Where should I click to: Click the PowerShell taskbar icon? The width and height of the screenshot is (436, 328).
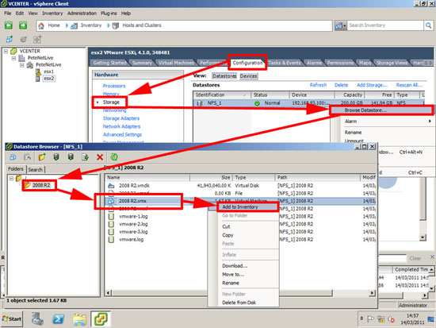click(59, 318)
